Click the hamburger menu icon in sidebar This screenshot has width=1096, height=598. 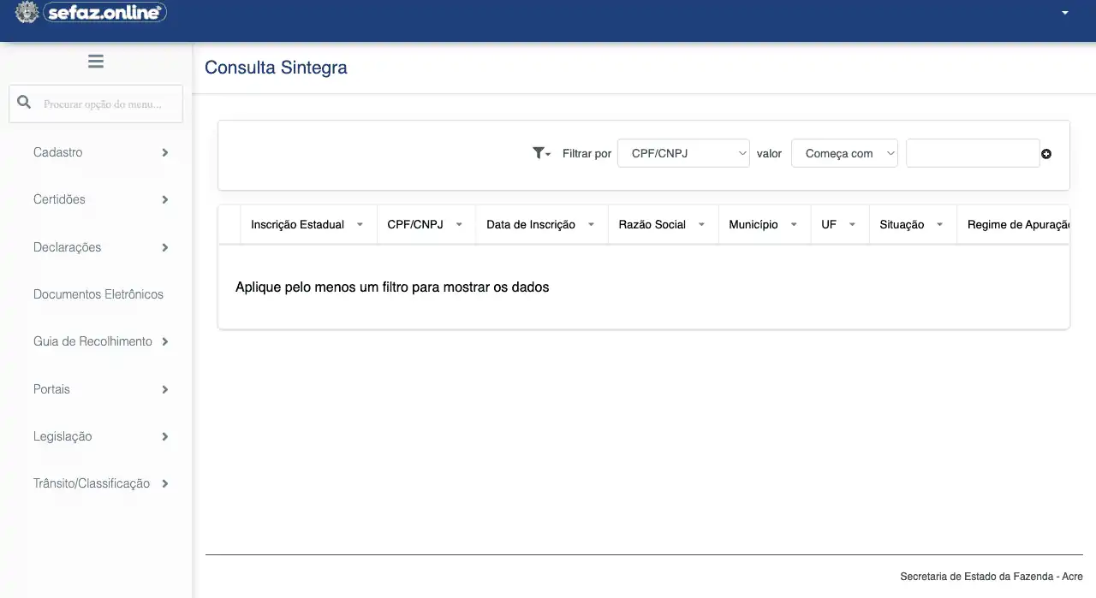(96, 62)
